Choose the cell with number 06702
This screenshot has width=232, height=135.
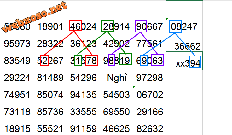coord(150,94)
